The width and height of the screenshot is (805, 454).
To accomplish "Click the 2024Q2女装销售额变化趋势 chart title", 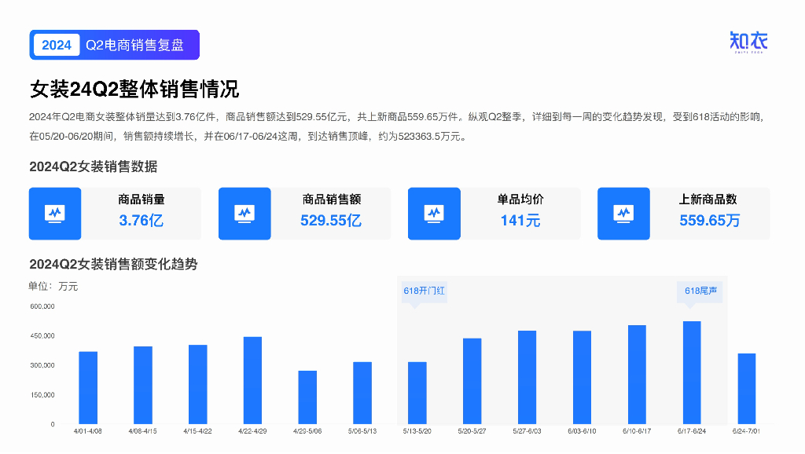I will [x=113, y=264].
